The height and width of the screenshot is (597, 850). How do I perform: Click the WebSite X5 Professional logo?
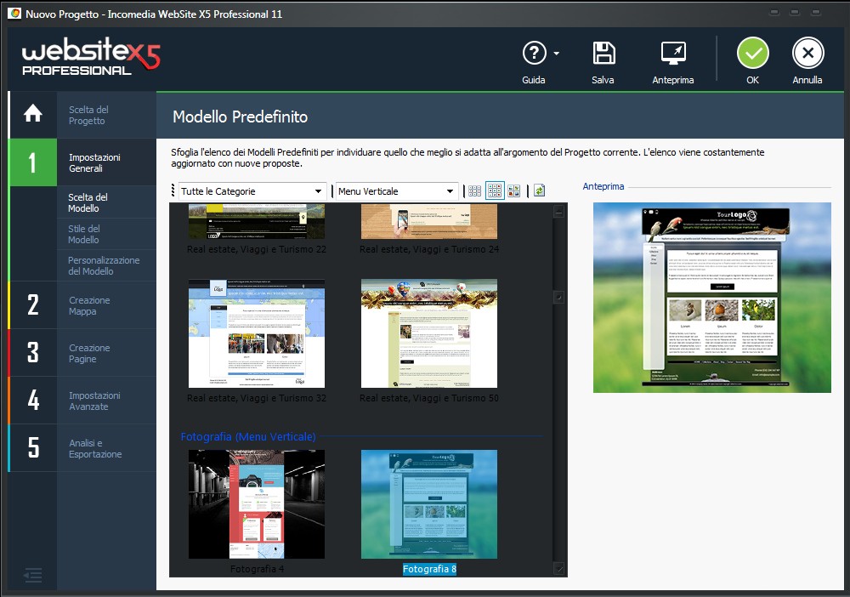click(x=91, y=56)
